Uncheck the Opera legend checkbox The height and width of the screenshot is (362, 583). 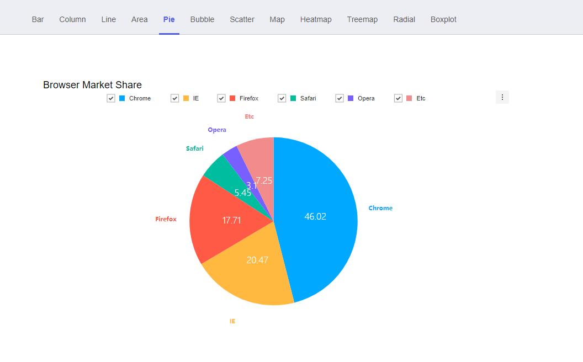click(340, 98)
